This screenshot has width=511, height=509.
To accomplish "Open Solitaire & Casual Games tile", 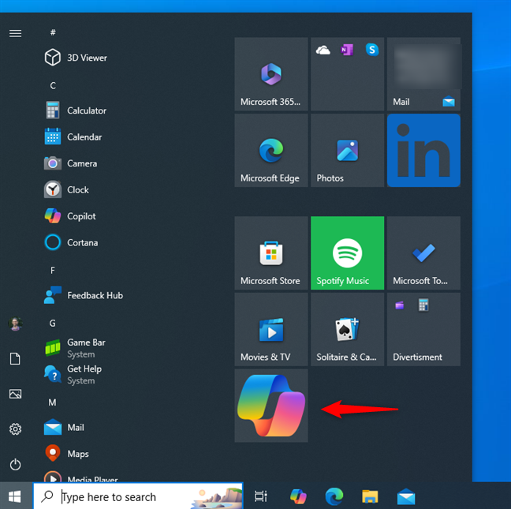I will (x=347, y=329).
